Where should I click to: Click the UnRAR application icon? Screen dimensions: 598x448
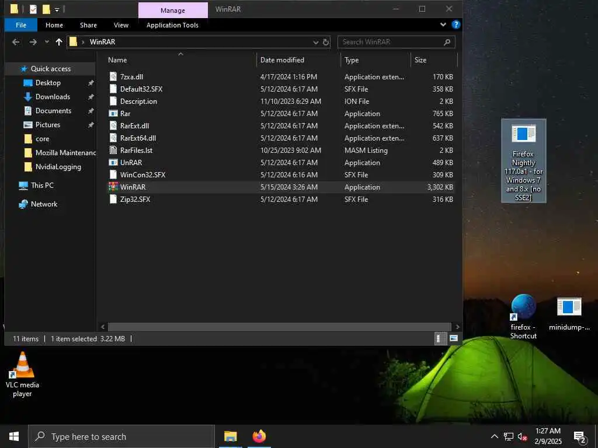pos(113,163)
